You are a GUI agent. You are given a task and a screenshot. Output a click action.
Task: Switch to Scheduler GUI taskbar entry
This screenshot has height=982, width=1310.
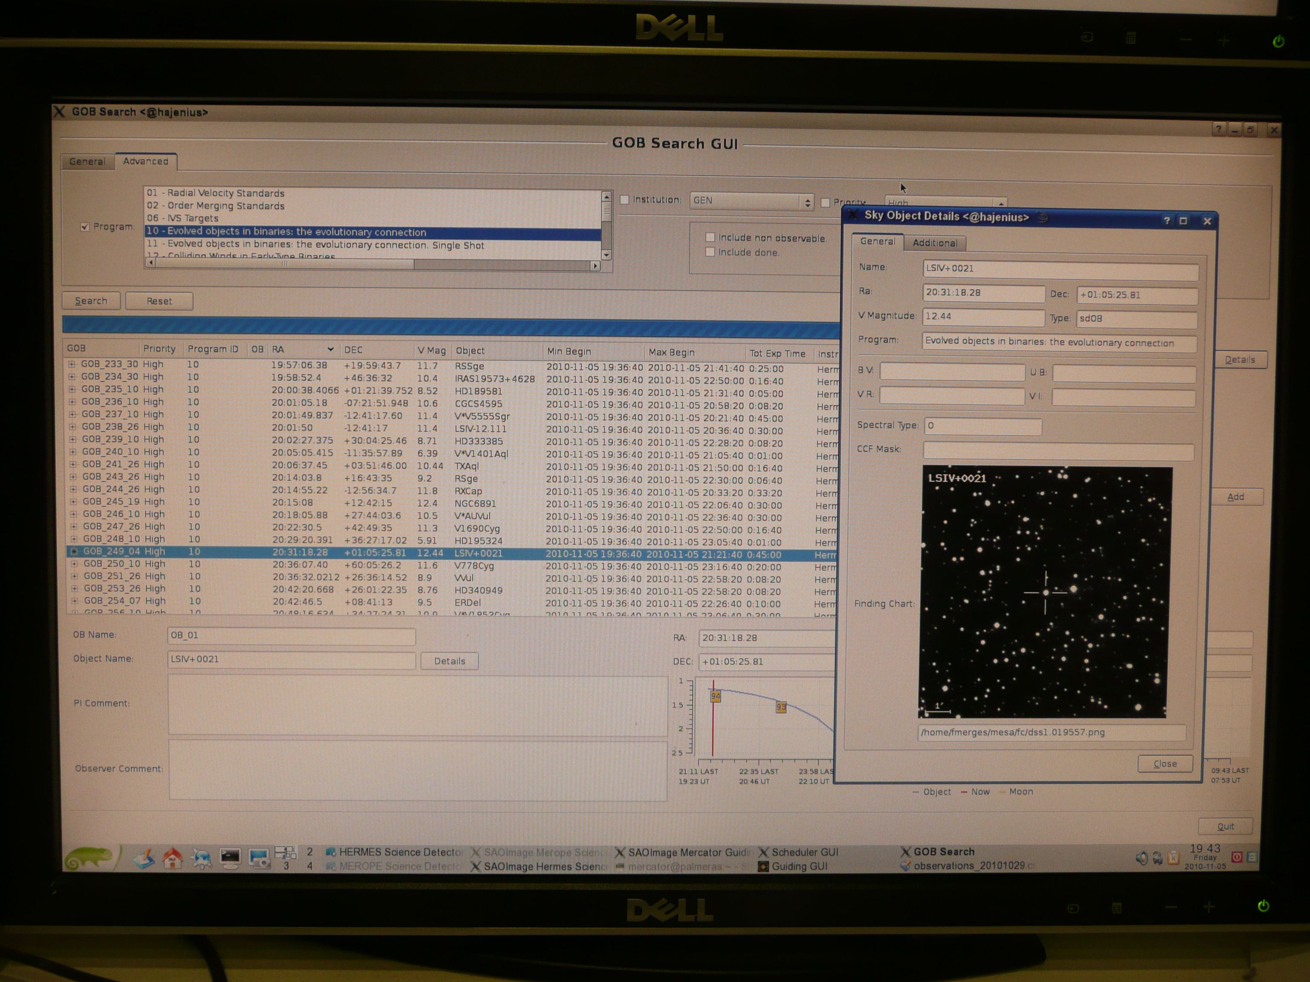799,852
